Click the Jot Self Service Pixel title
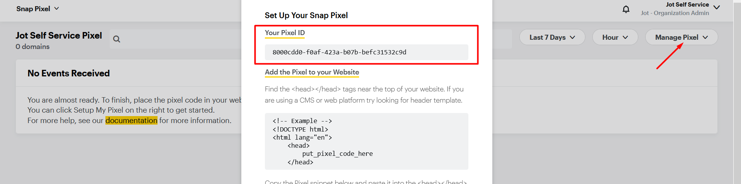741x184 pixels. pyautogui.click(x=59, y=35)
